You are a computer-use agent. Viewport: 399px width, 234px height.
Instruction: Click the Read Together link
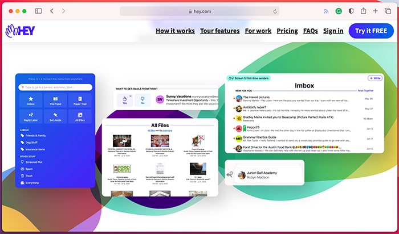(x=366, y=90)
